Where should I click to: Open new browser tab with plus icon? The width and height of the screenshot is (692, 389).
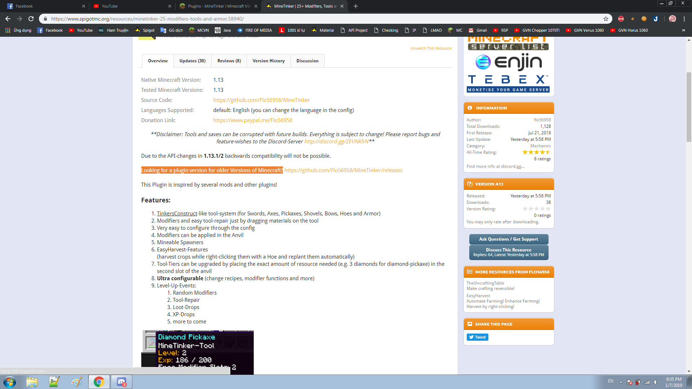(x=355, y=6)
